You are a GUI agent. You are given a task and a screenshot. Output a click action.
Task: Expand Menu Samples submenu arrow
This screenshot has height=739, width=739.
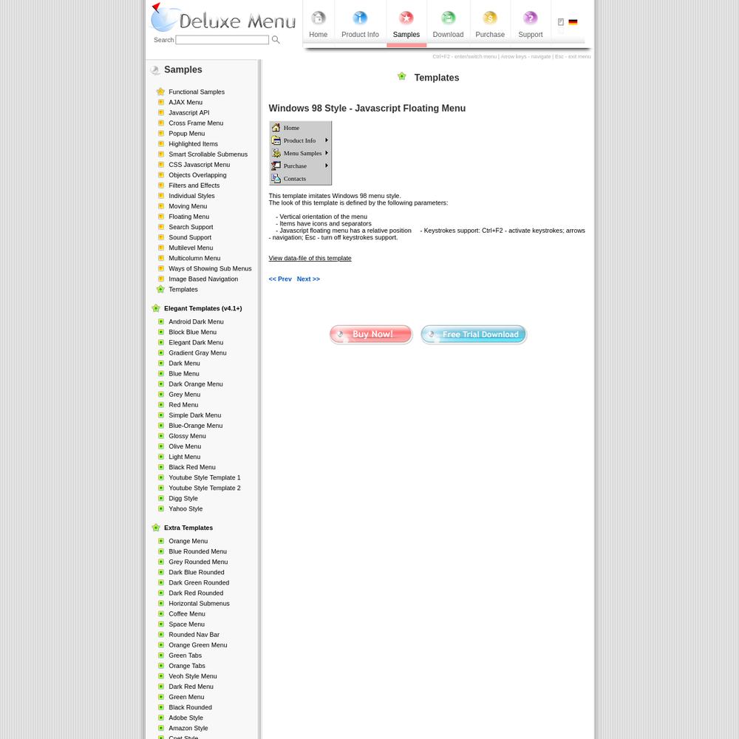326,153
